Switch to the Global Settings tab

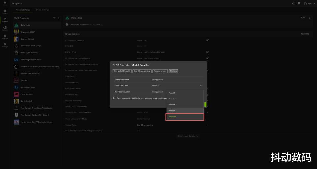[42, 10]
